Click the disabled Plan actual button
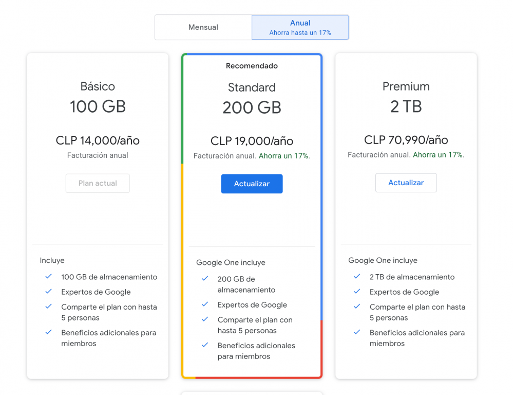 click(x=98, y=183)
